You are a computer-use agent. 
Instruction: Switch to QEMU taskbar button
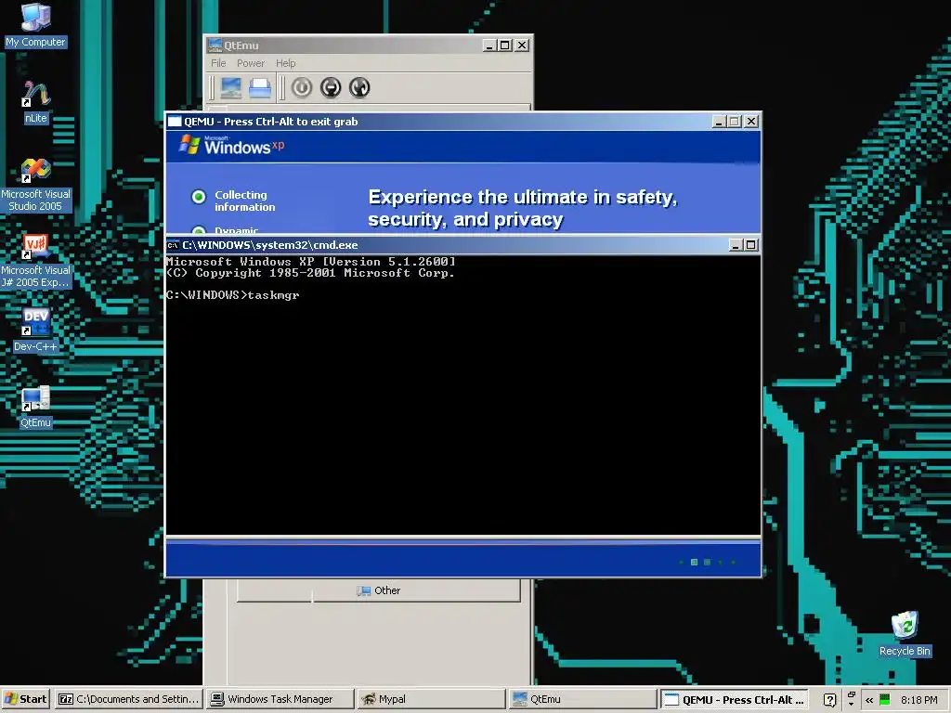tap(734, 699)
